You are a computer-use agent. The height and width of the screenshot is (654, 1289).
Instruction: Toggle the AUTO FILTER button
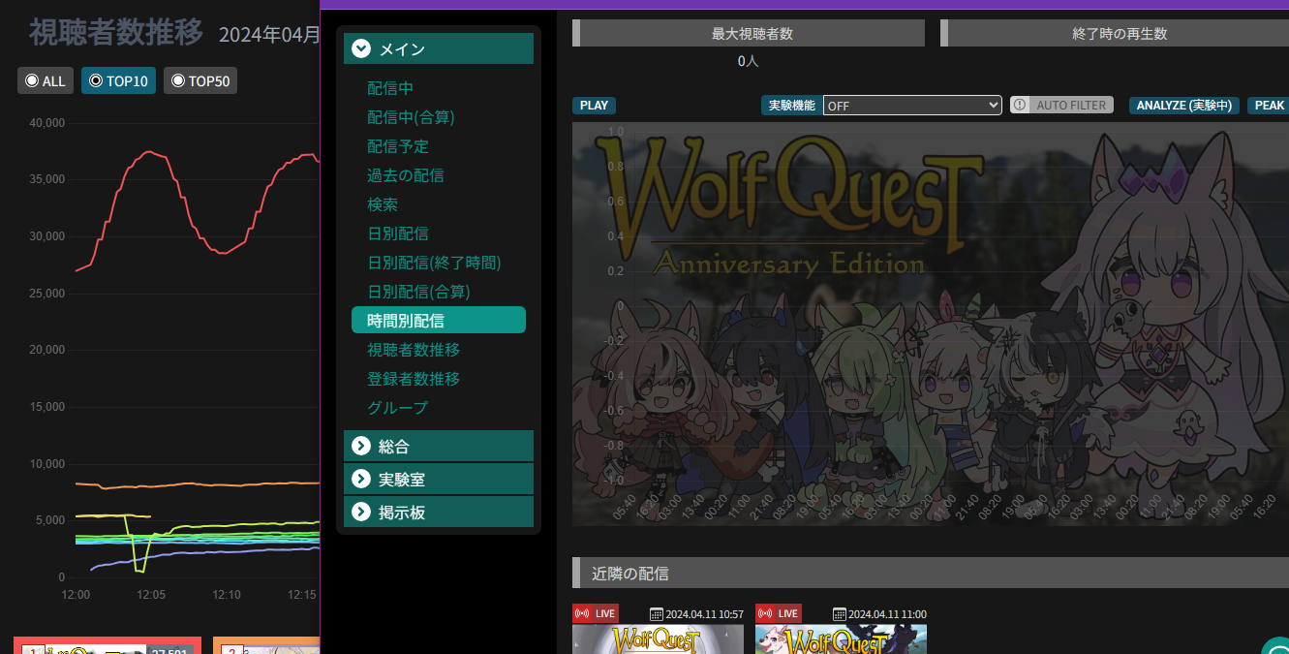point(1061,105)
